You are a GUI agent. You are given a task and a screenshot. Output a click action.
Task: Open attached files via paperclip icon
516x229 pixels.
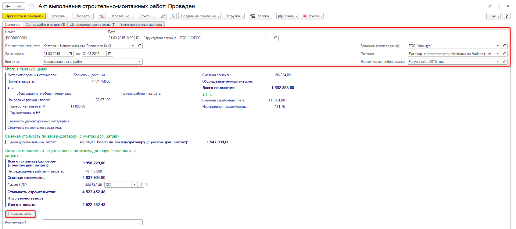pyautogui.click(x=163, y=16)
